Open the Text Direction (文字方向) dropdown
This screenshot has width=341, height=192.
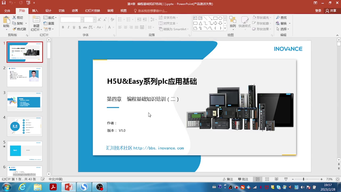pos(168,18)
